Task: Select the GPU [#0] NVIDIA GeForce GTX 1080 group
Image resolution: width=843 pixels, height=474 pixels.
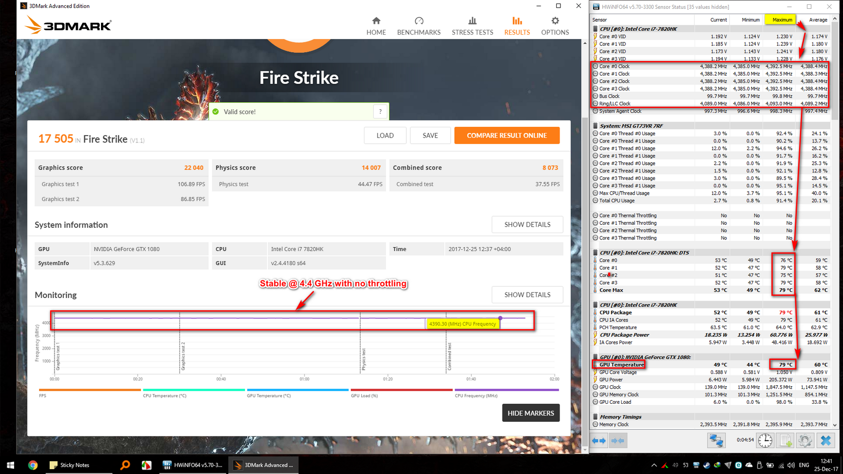Action: 711,357
